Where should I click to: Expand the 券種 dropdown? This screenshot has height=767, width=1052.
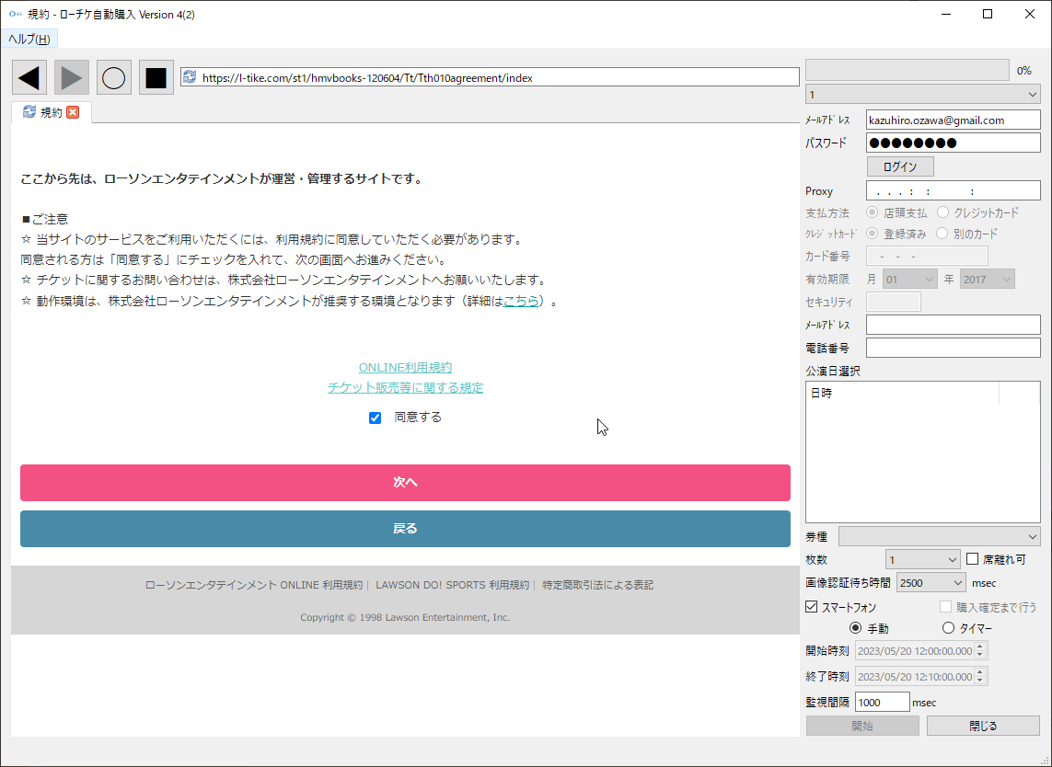point(940,536)
